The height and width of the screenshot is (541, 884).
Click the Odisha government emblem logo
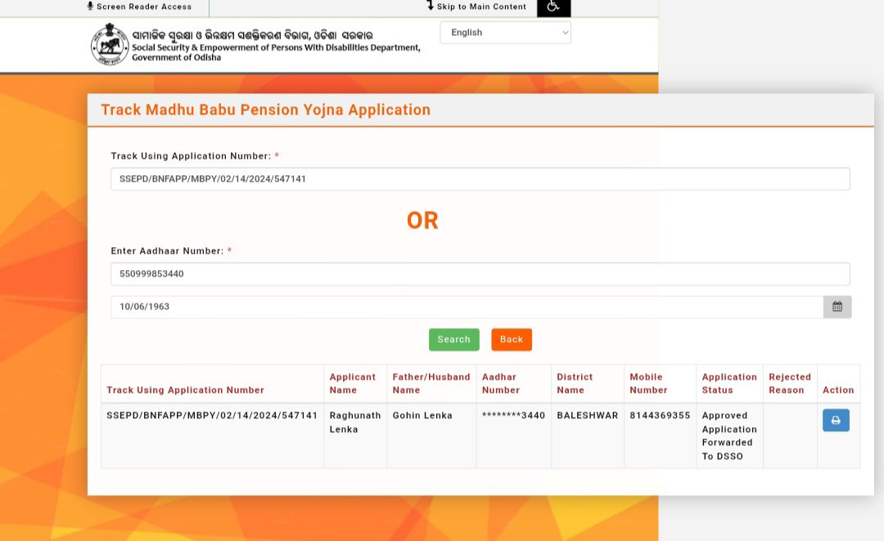pyautogui.click(x=110, y=44)
